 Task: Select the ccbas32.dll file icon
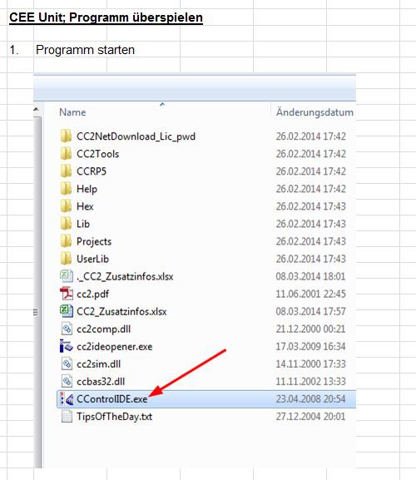pos(67,382)
